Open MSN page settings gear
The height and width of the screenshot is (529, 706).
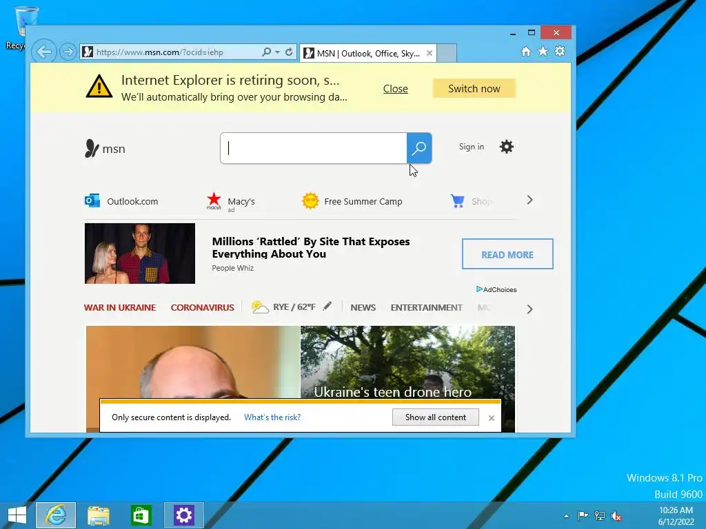click(507, 147)
